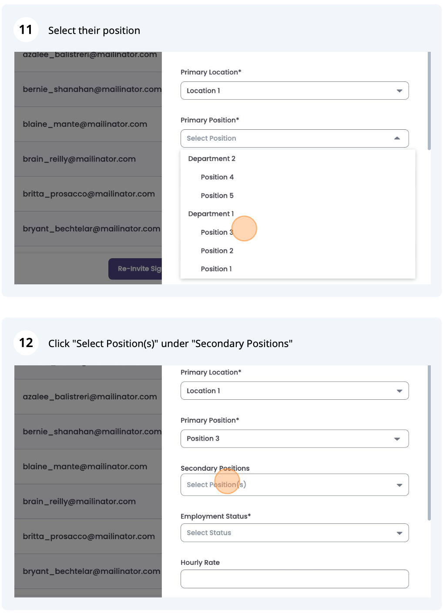Viewport: 443px width, 614px height.
Task: Click the "Department 1" group header
Action: pos(211,214)
